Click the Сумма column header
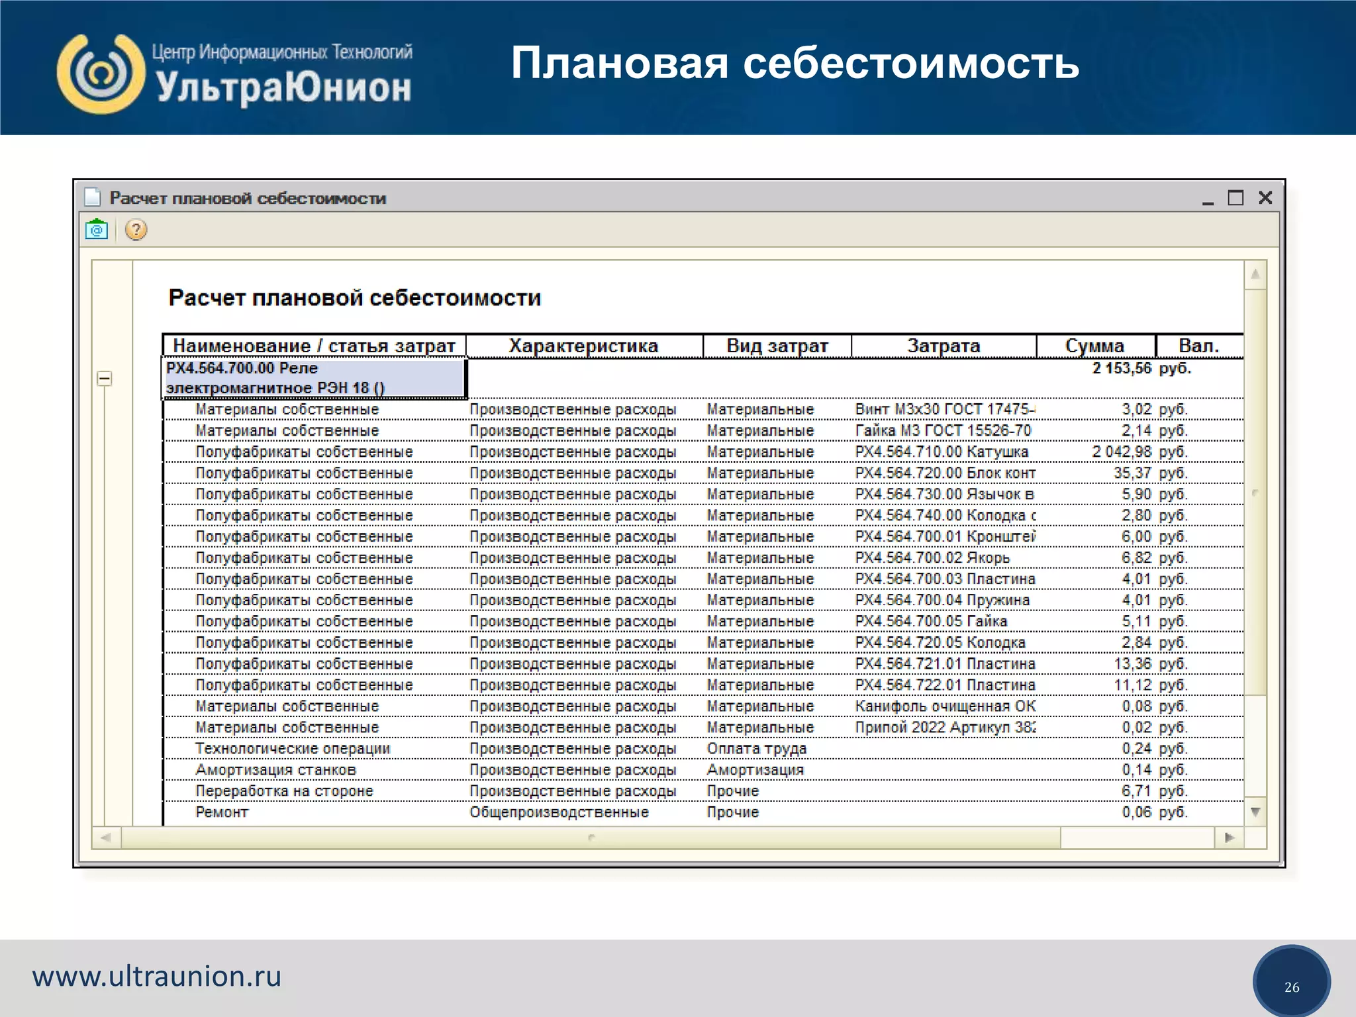This screenshot has height=1017, width=1356. pos(1094,346)
